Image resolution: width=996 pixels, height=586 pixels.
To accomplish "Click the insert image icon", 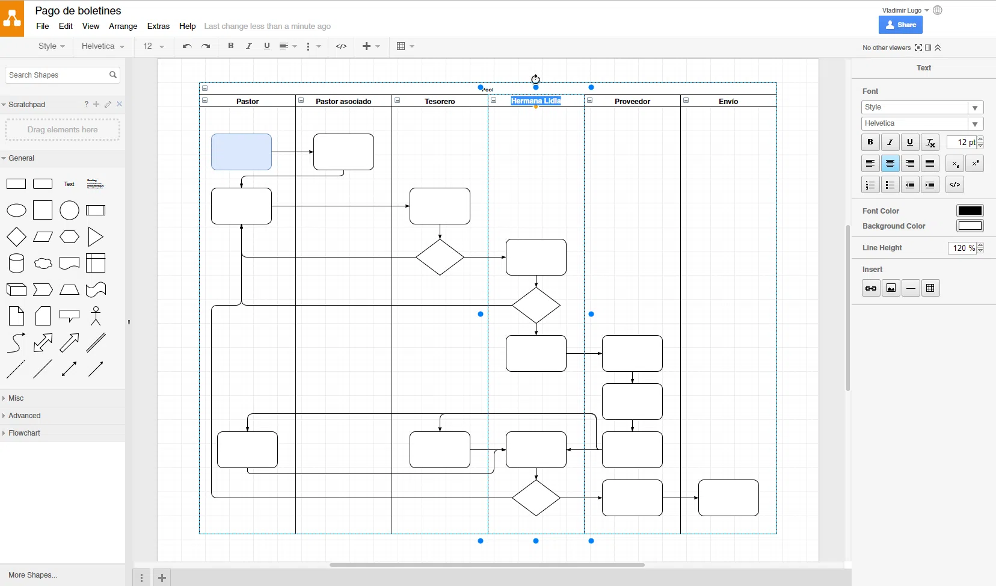I will [x=891, y=288].
